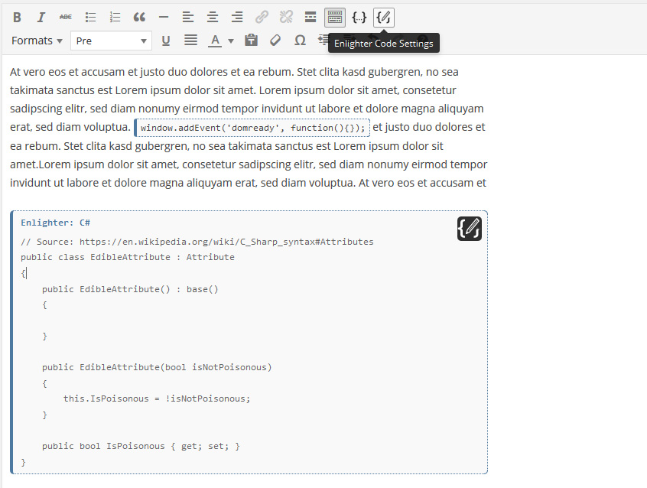Viewport: 647px width, 488px height.
Task: Click the Insert Read More tag icon
Action: pos(310,17)
